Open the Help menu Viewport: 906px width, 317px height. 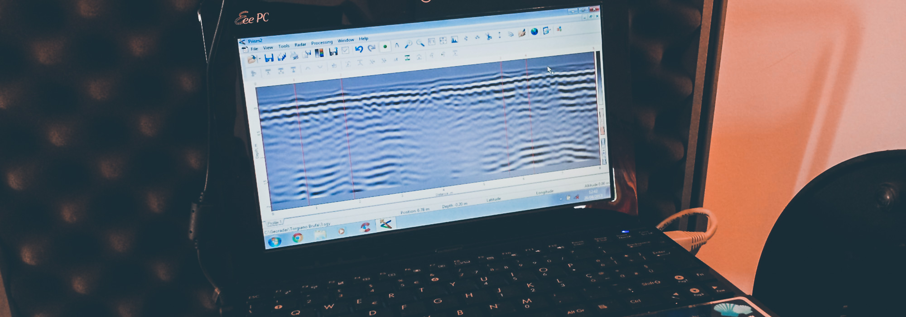(x=363, y=38)
